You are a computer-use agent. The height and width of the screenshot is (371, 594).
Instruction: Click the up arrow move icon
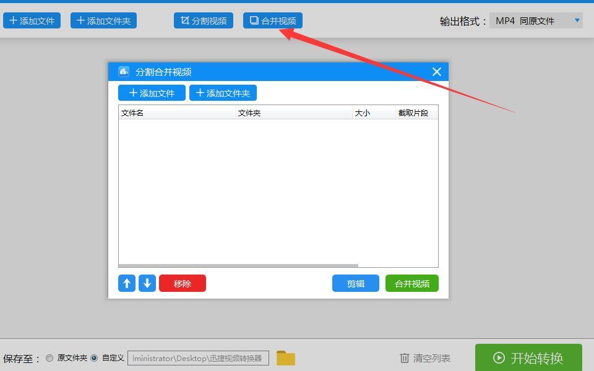click(x=127, y=283)
